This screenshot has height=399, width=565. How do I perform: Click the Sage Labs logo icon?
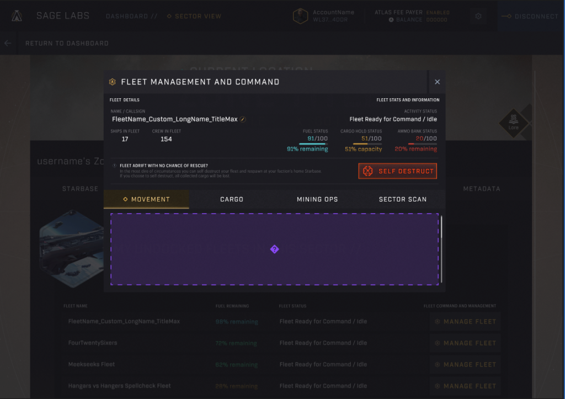tap(17, 16)
